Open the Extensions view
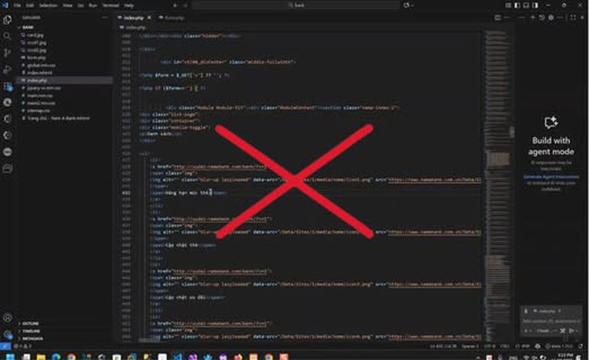This screenshot has width=589, height=360. (x=8, y=86)
